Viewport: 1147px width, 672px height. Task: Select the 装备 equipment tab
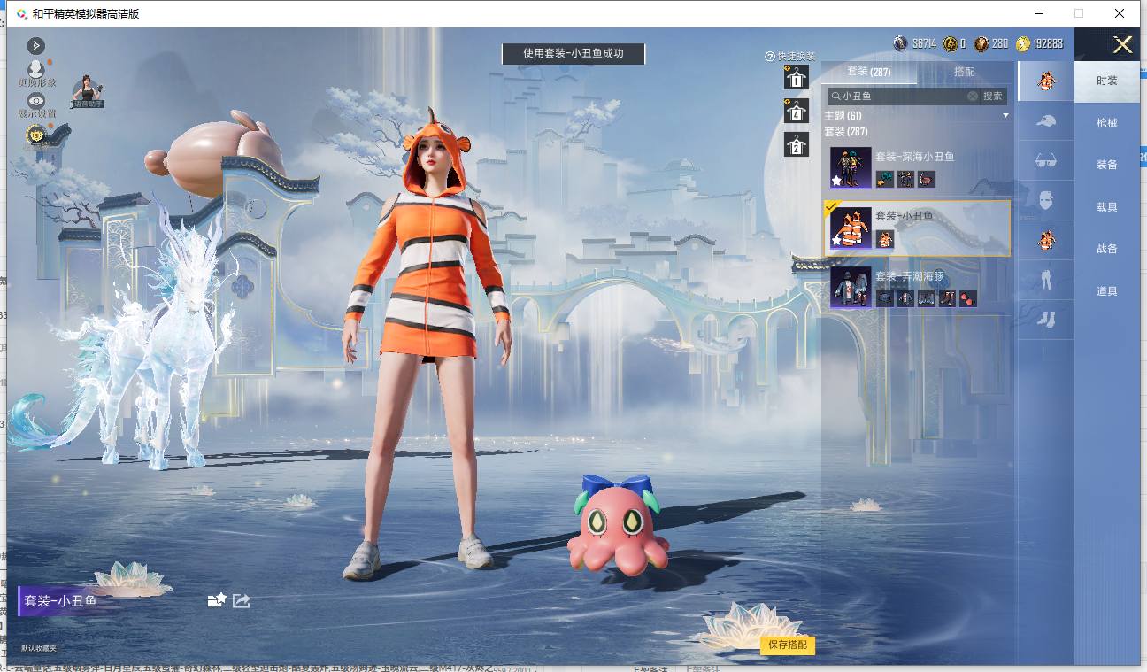tap(1107, 165)
